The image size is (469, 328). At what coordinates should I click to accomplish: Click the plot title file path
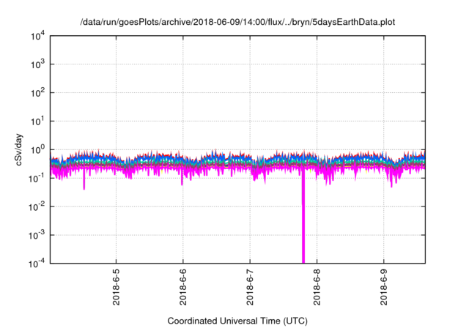pyautogui.click(x=237, y=22)
